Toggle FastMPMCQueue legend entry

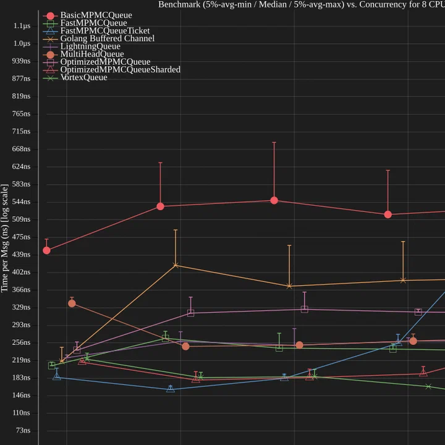tap(85, 23)
